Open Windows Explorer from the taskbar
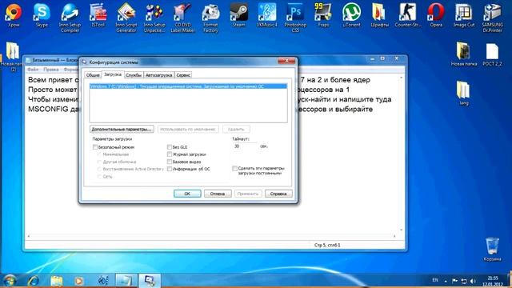 click(57, 281)
